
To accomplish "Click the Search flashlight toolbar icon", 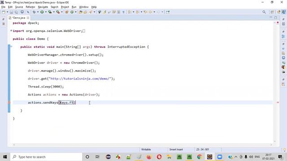I will tap(91, 12).
